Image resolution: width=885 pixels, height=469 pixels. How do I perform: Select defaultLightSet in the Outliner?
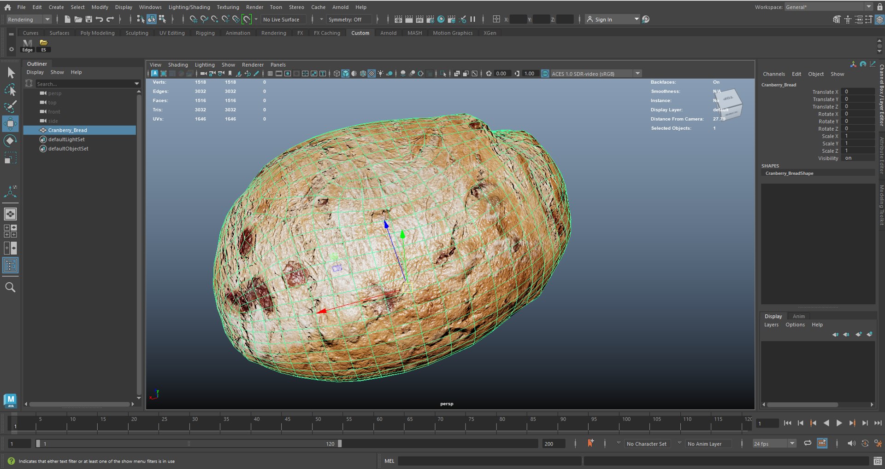coord(66,139)
